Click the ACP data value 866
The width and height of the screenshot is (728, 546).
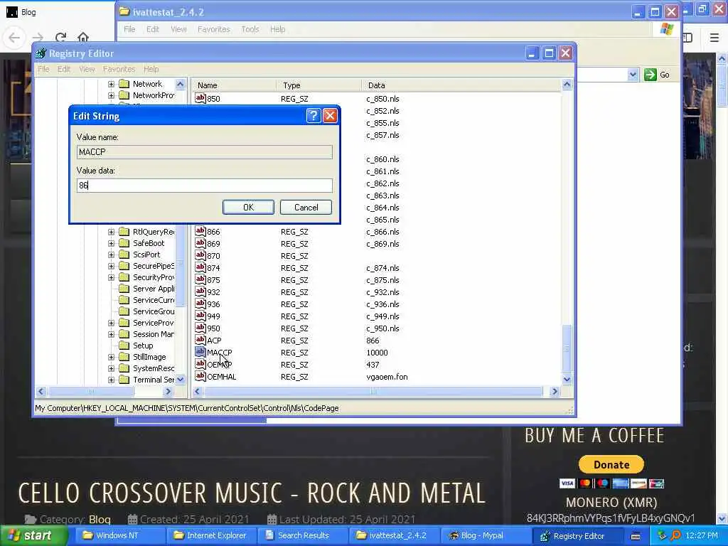point(373,341)
